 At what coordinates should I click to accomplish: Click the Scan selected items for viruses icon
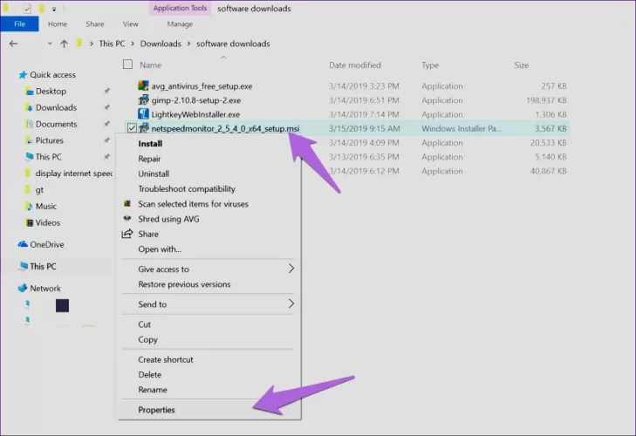[x=128, y=204]
